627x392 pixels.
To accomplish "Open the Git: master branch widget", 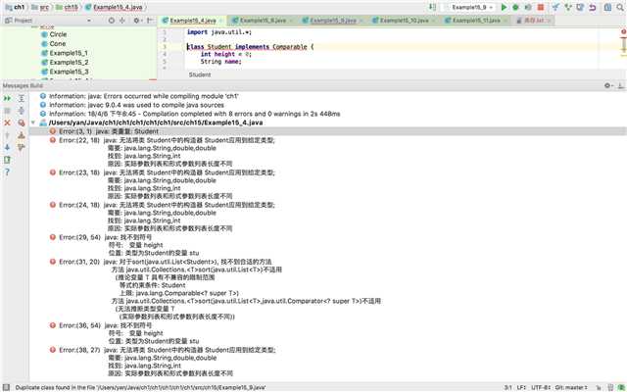I will point(571,387).
